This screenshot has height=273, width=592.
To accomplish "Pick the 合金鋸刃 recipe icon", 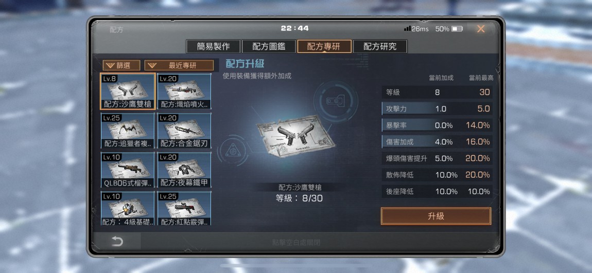I will (184, 131).
